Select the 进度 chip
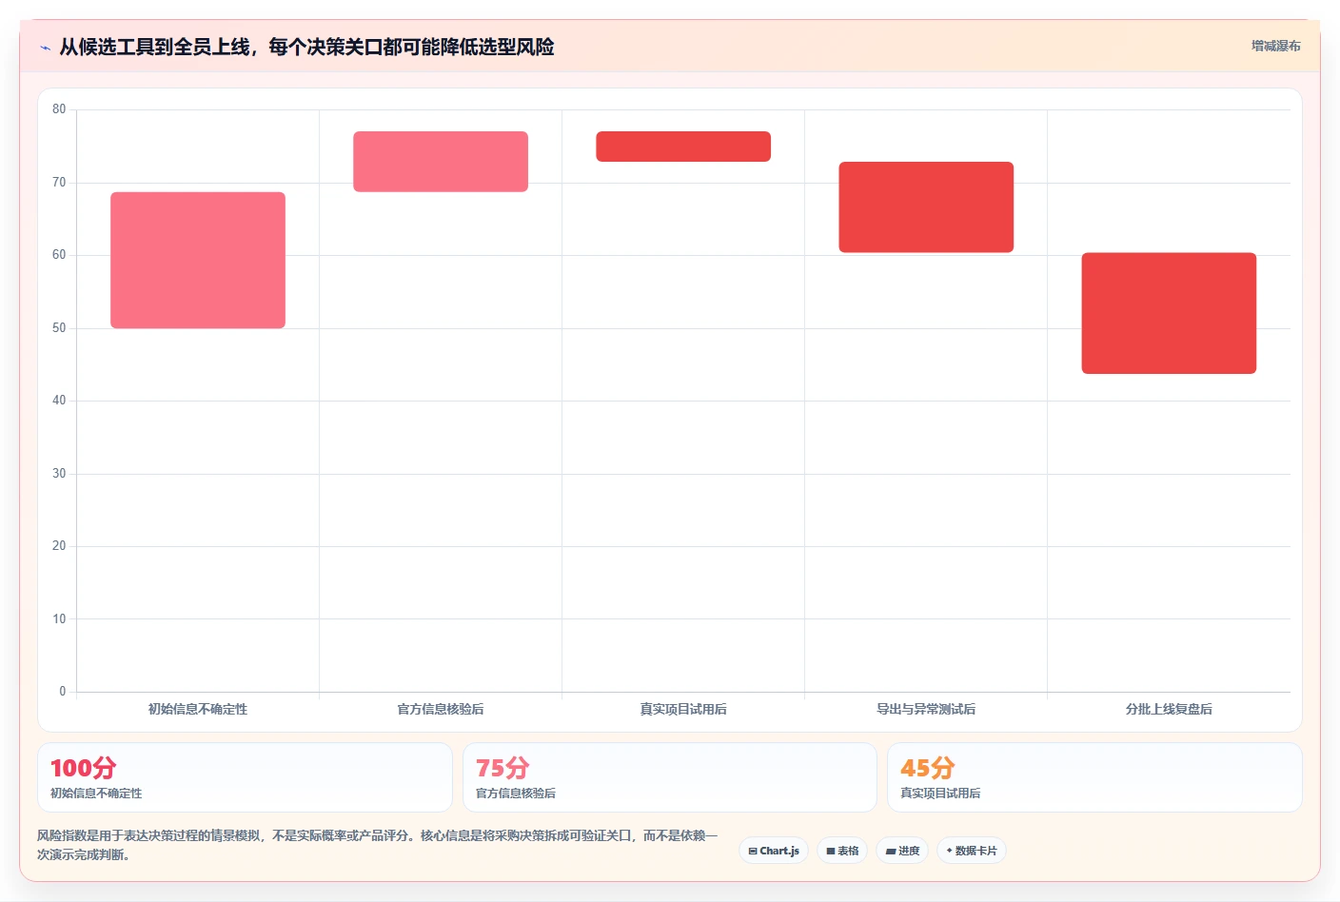This screenshot has height=902, width=1340. [x=902, y=851]
